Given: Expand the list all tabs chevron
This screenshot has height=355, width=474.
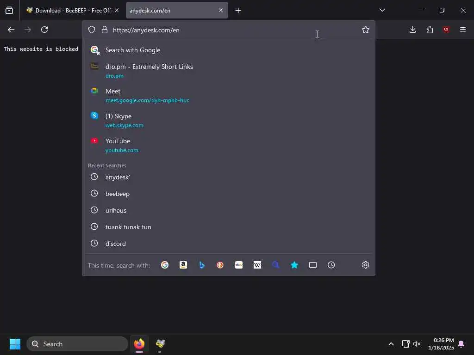Looking at the screenshot, I should [x=382, y=10].
